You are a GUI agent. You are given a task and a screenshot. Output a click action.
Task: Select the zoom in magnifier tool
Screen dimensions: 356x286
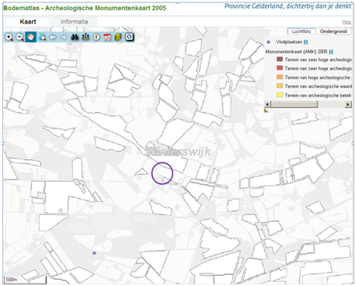tap(9, 37)
